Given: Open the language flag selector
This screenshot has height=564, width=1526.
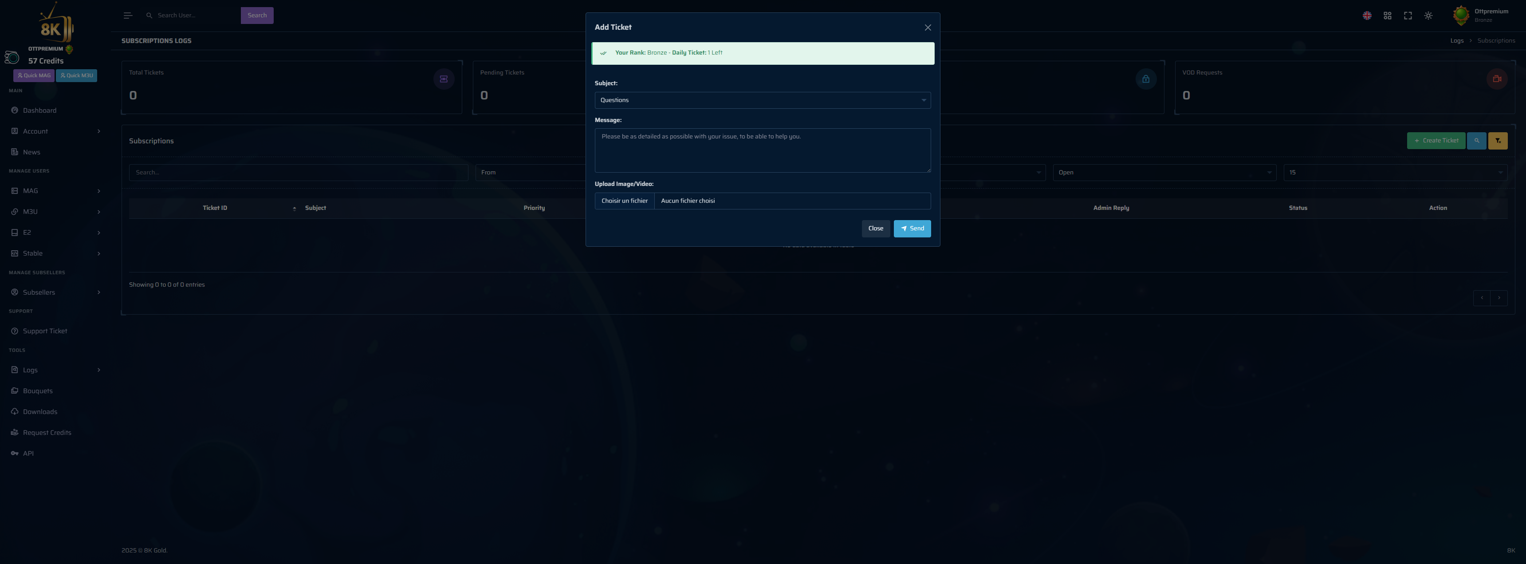Looking at the screenshot, I should [1367, 16].
